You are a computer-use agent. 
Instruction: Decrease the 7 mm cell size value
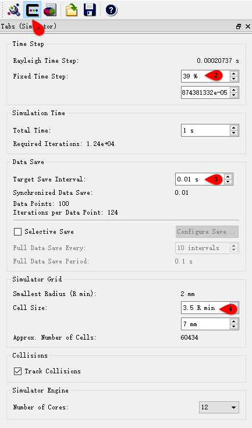(x=234, y=327)
